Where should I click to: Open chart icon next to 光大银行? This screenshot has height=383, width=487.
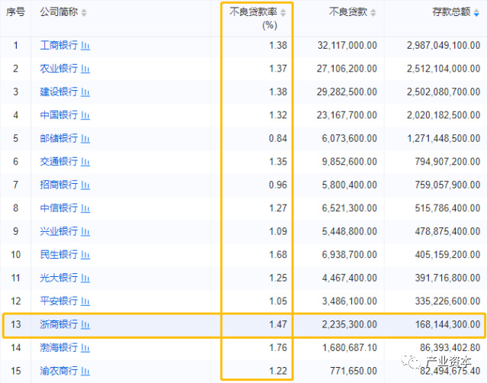pos(85,278)
